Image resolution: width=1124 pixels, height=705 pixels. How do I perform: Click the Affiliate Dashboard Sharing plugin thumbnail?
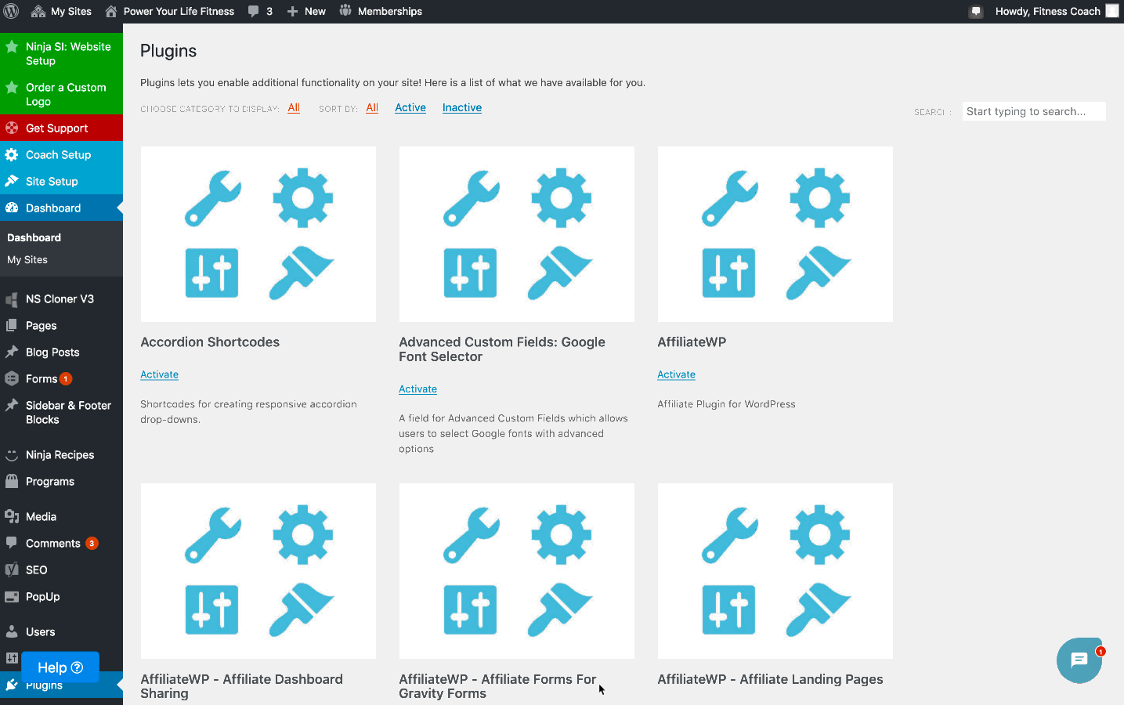[x=258, y=571]
